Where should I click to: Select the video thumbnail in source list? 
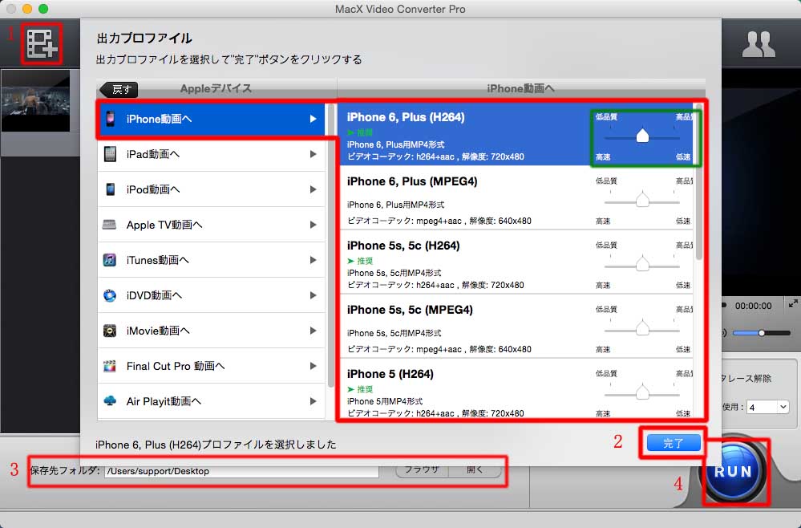(x=35, y=101)
